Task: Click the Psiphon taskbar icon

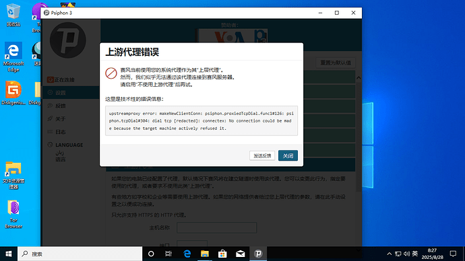Action: tap(258, 254)
